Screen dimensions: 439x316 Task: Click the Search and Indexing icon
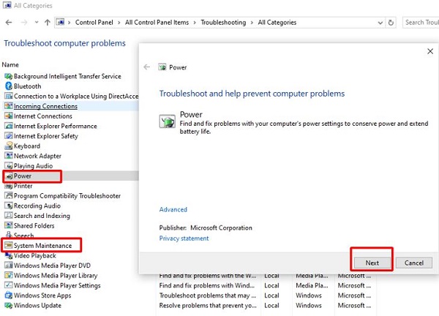(x=9, y=216)
